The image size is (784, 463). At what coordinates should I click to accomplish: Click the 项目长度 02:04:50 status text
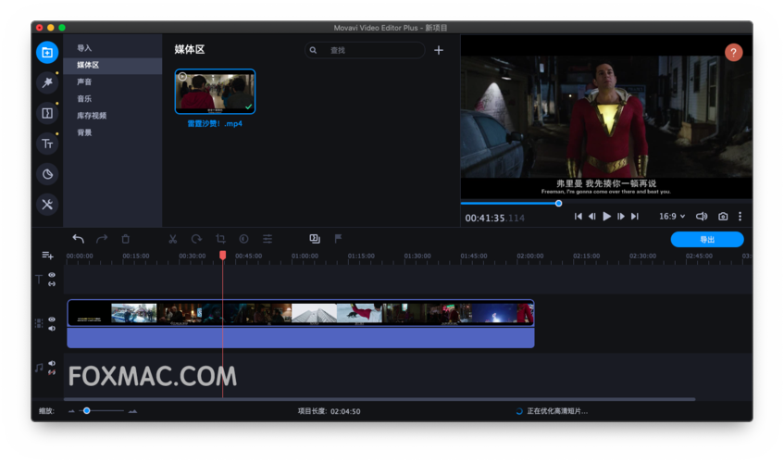coord(329,411)
